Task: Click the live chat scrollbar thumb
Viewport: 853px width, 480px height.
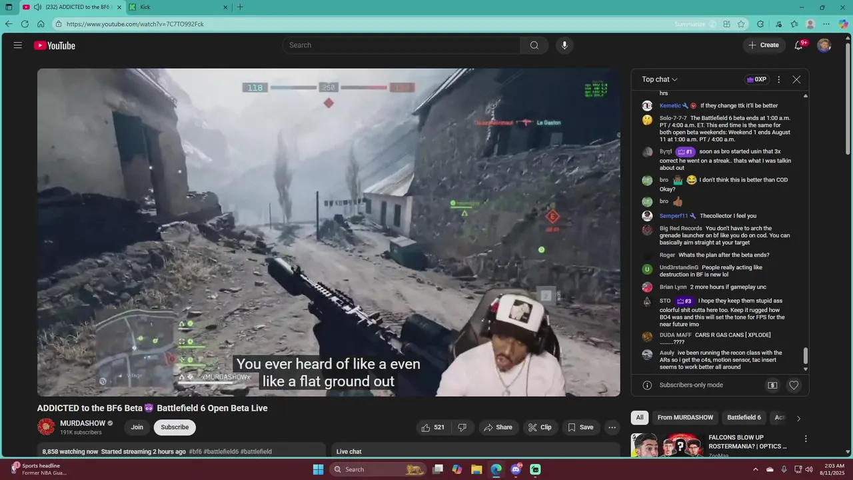Action: (806, 356)
